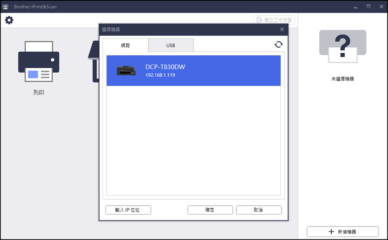Screen dimensions: 388x240
Task: Click the IP address 192.168.1.119
Action: (160, 75)
